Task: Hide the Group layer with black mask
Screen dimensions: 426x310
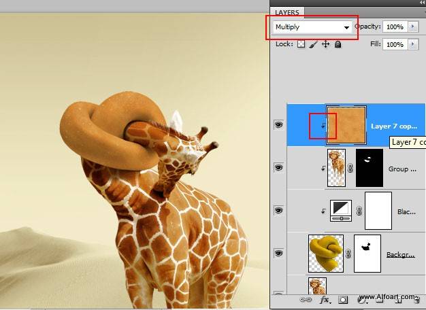Action: pos(278,167)
